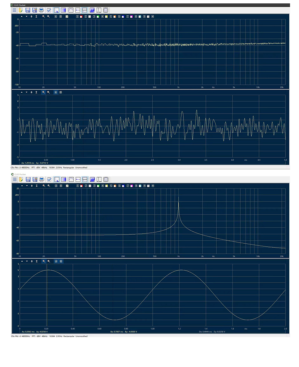299x367 pixels.
Task: Click the red overlay 1 color swatch on the noise spectrum toolbar
Action: tap(81, 16)
